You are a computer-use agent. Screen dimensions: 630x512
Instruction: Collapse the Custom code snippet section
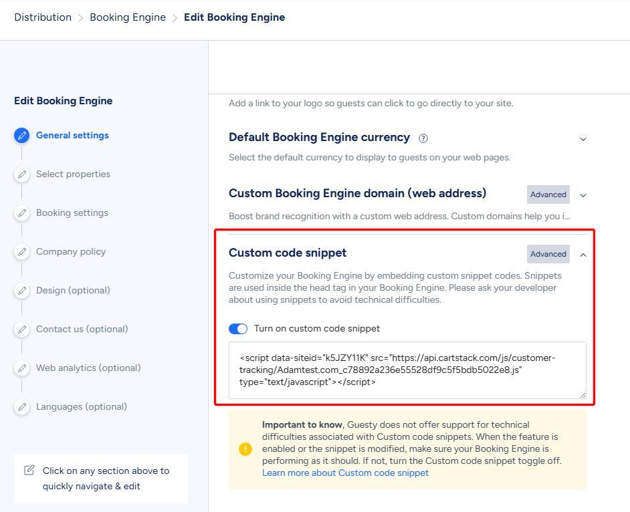(x=583, y=255)
